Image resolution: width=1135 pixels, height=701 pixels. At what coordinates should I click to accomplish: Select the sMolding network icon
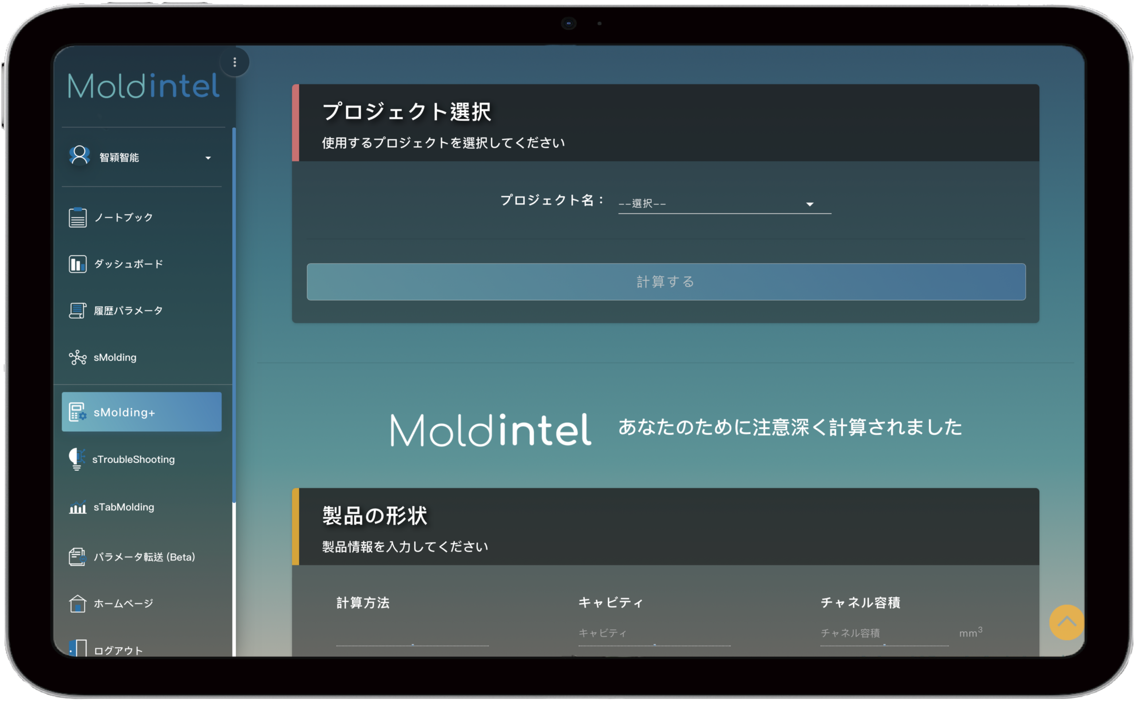point(77,358)
